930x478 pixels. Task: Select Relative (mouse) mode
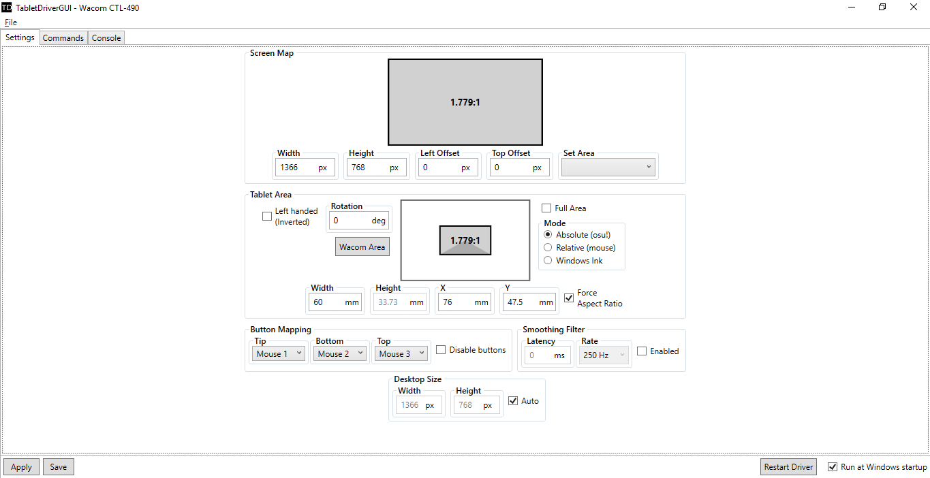548,247
